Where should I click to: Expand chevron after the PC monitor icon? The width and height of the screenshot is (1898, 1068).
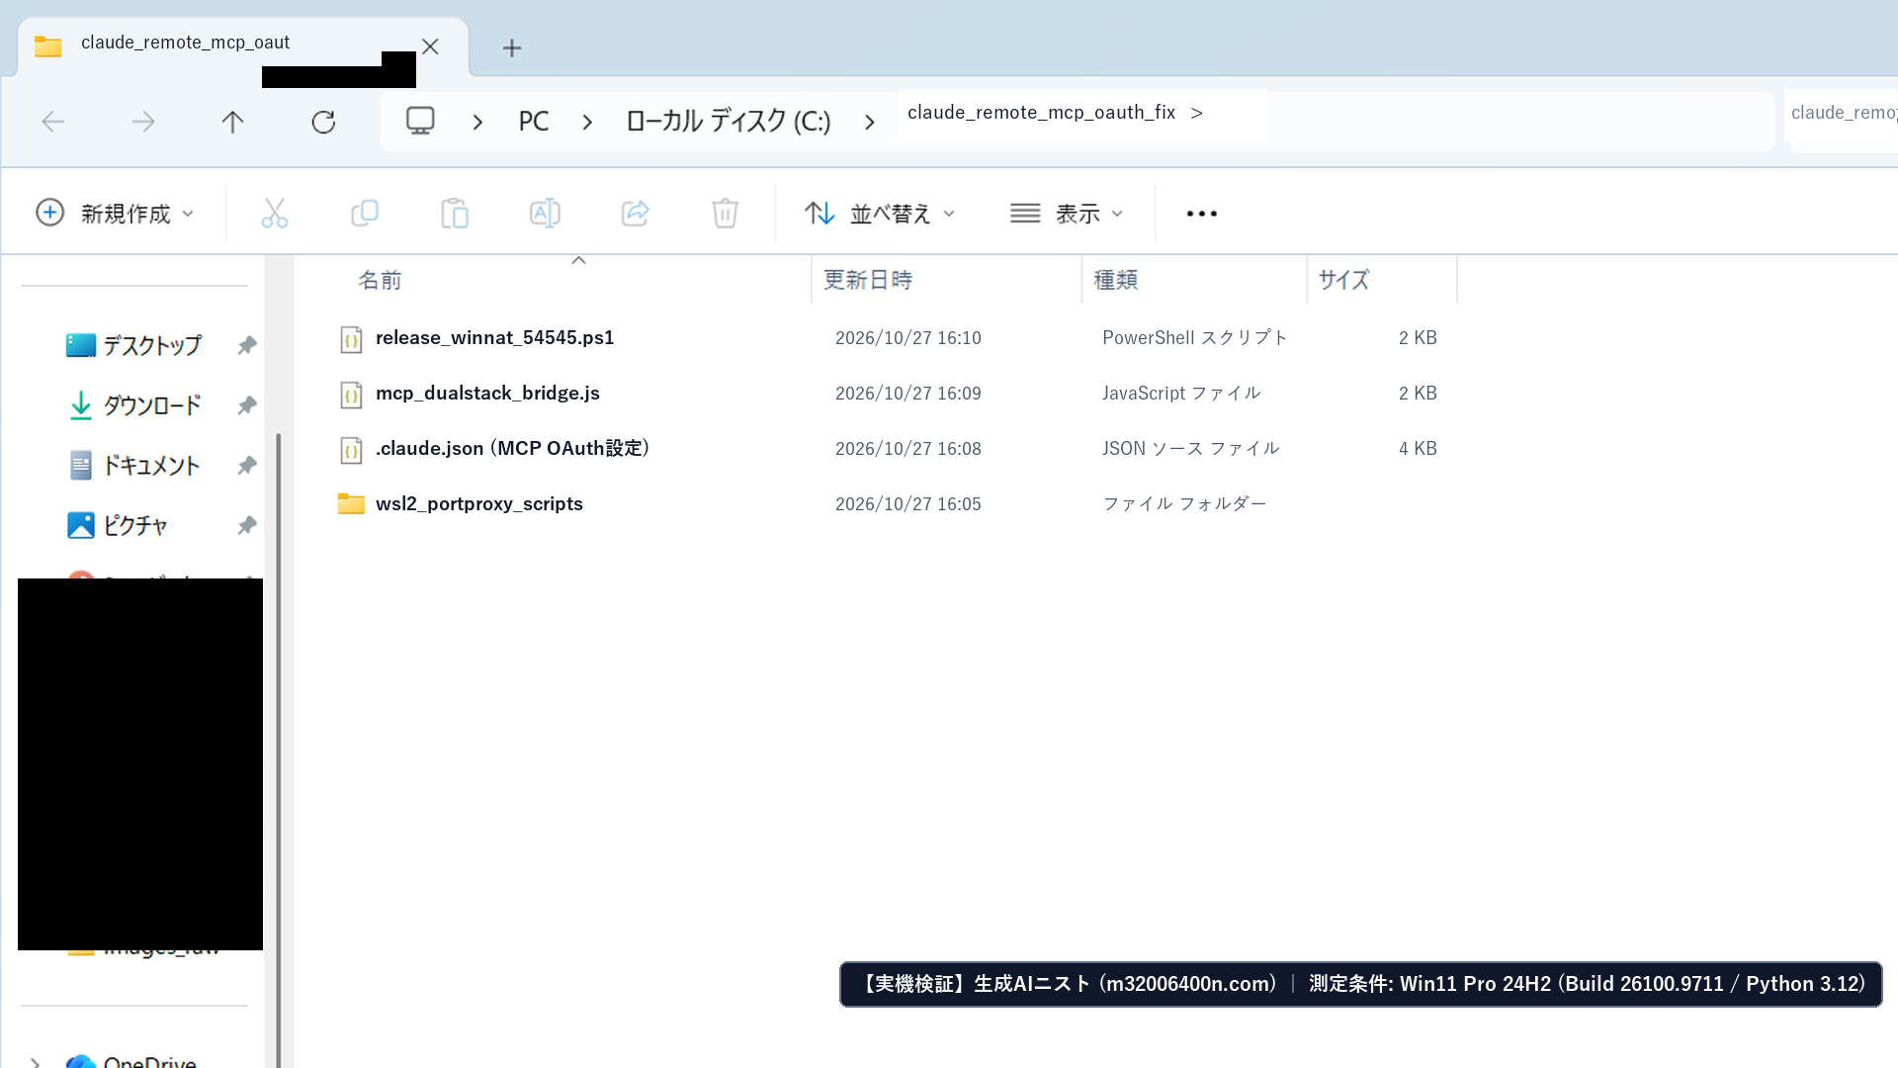click(x=477, y=122)
